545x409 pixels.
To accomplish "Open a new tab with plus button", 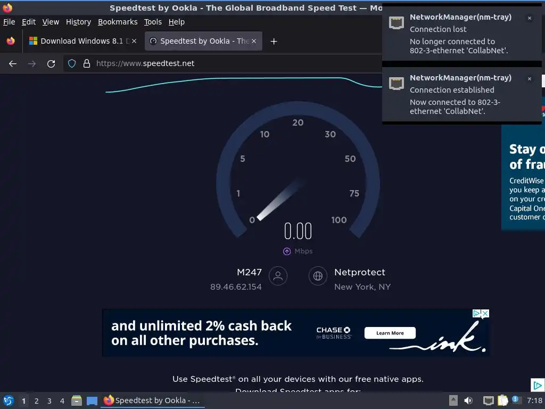I will coord(274,42).
